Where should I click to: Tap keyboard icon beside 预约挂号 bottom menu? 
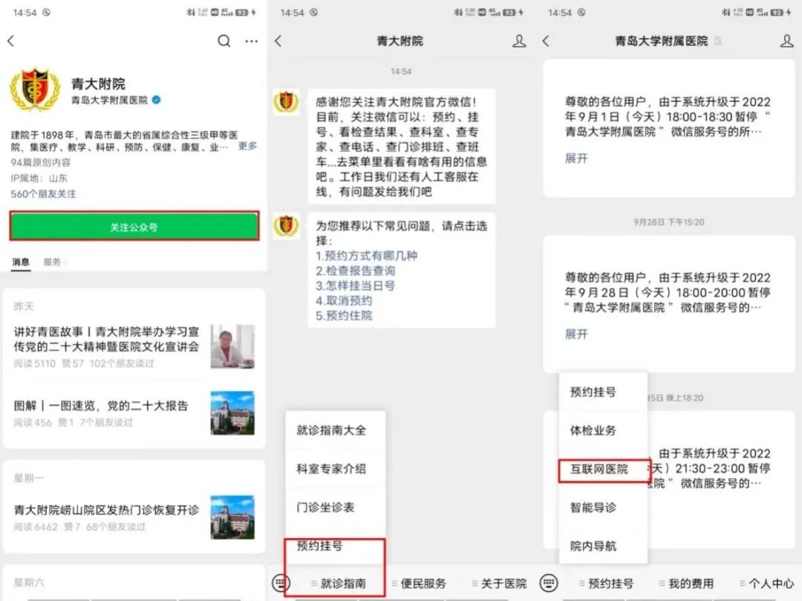[548, 583]
